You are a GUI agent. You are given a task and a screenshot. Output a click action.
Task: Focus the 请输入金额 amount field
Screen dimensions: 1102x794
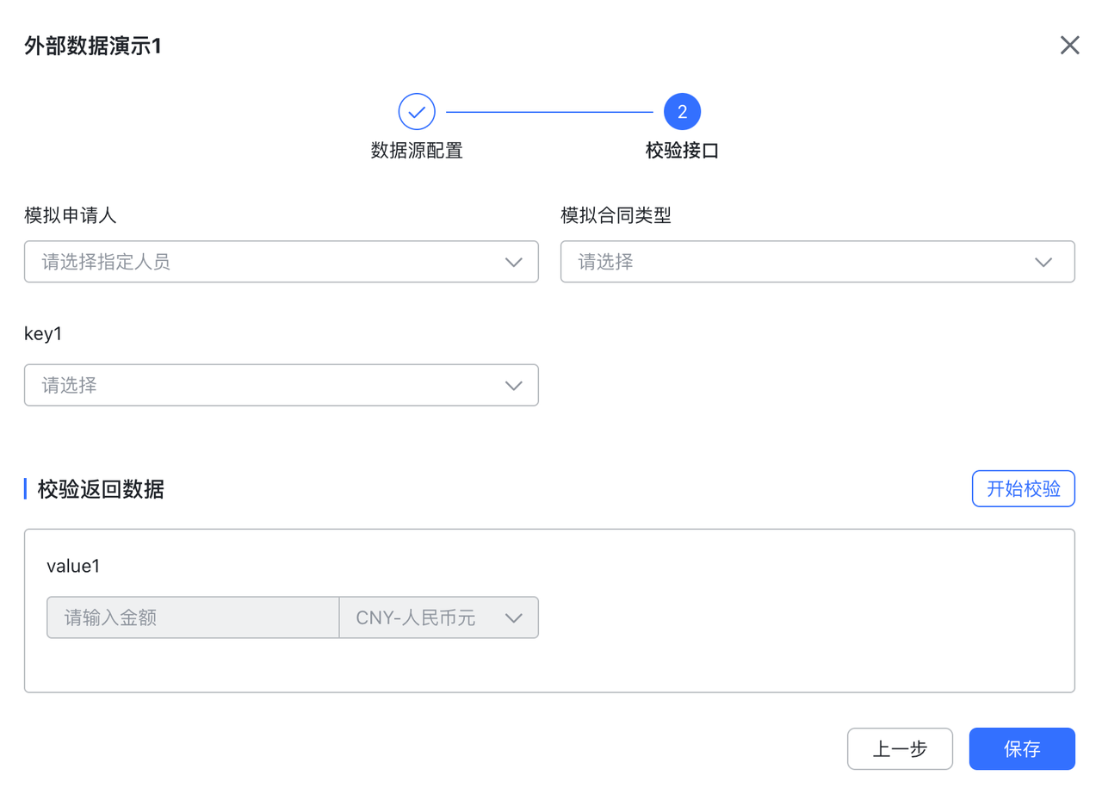193,618
